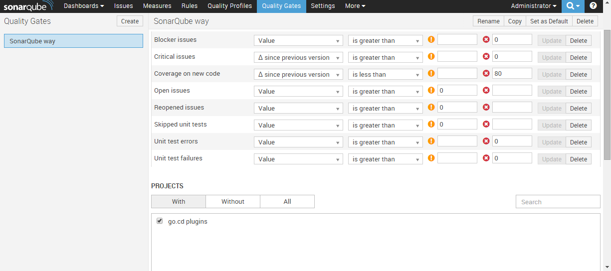
Task: Click the SonarQube logo
Action: pyautogui.click(x=28, y=6)
